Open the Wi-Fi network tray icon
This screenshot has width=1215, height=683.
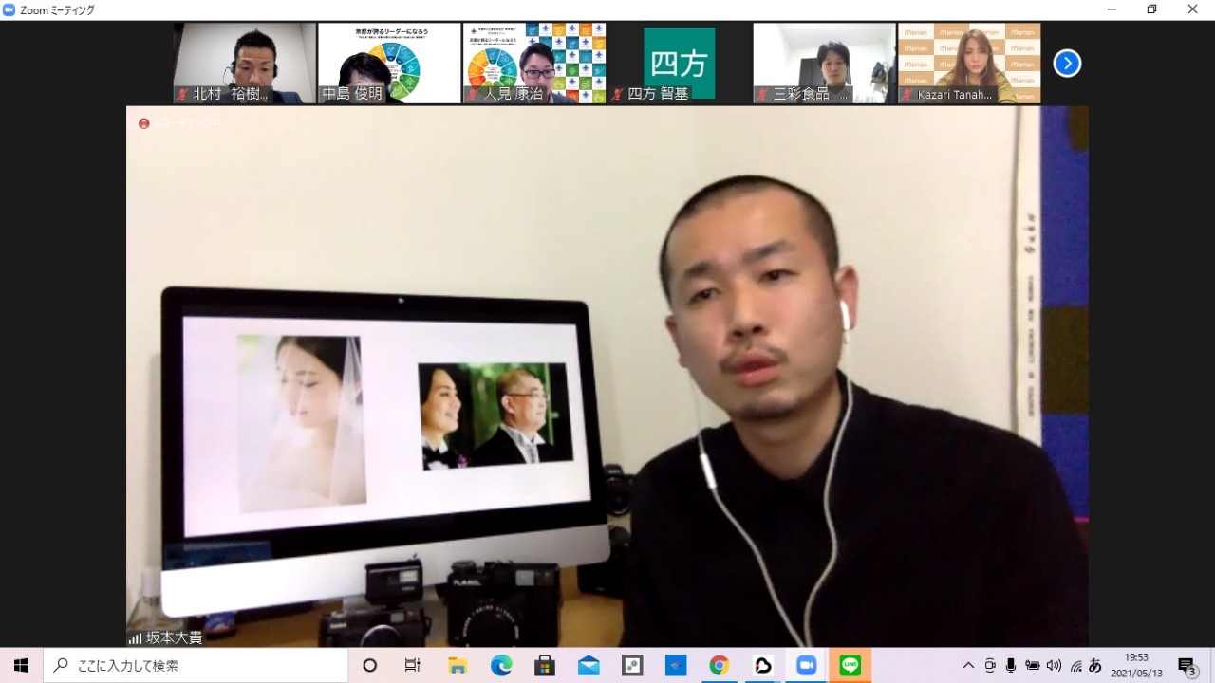point(1075,665)
